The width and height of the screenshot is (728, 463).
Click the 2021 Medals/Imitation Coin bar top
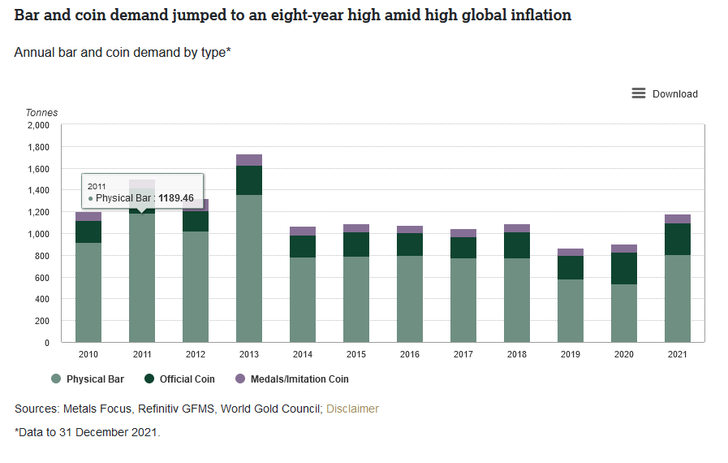[678, 219]
